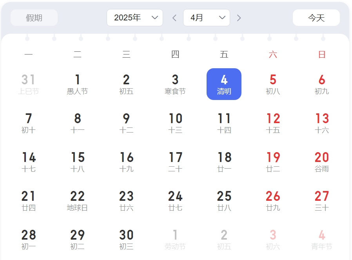Viewport: 352px width, 260px height.
Task: Go to previous month arrow
Action: [174, 18]
